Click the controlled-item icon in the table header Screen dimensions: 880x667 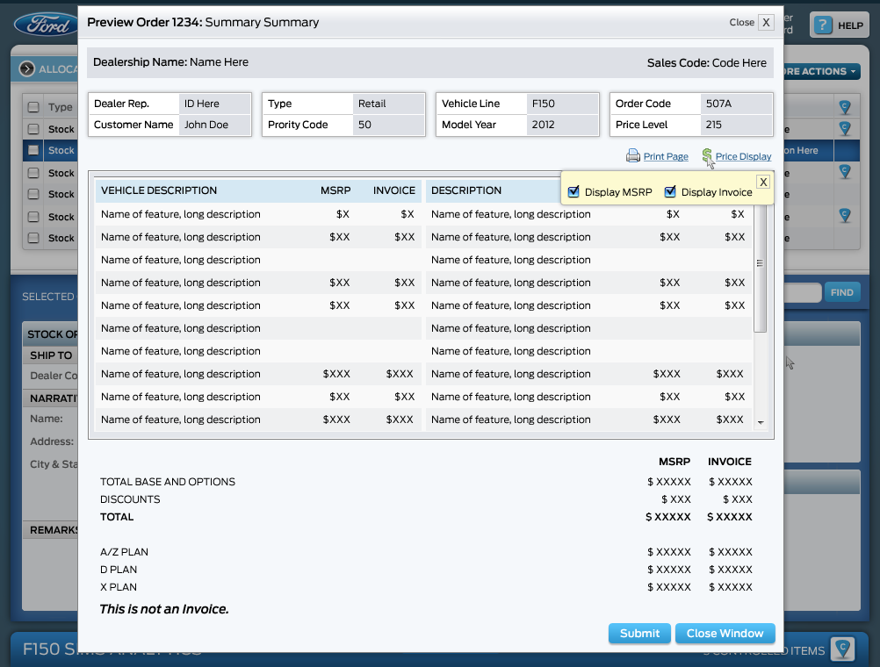(x=844, y=107)
